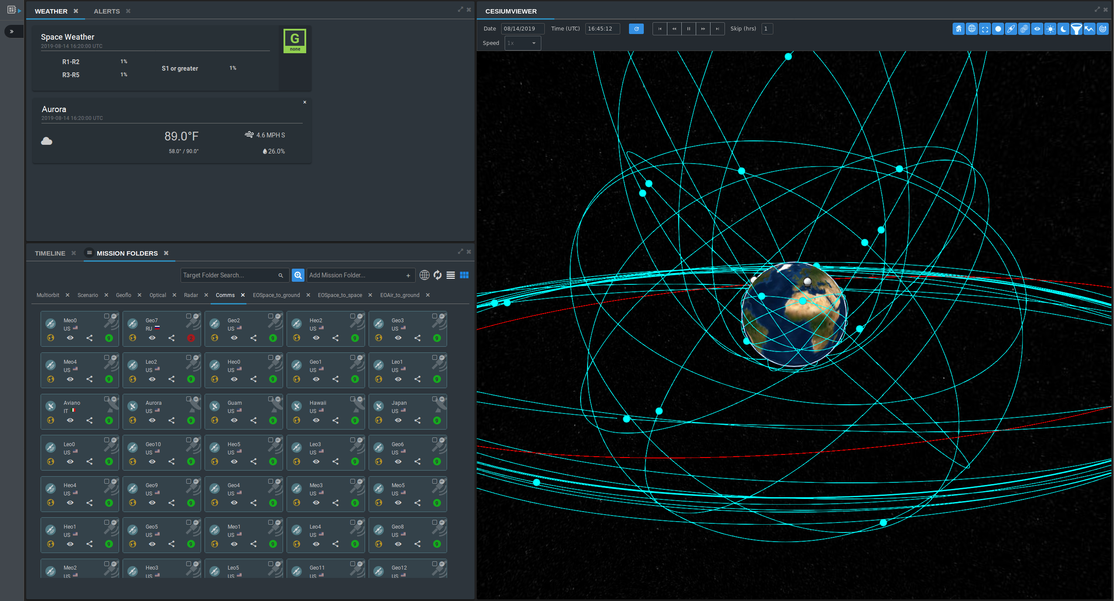Click the fullscreen brackets icon in CesiumViewer
This screenshot has width=1114, height=601.
[984, 29]
